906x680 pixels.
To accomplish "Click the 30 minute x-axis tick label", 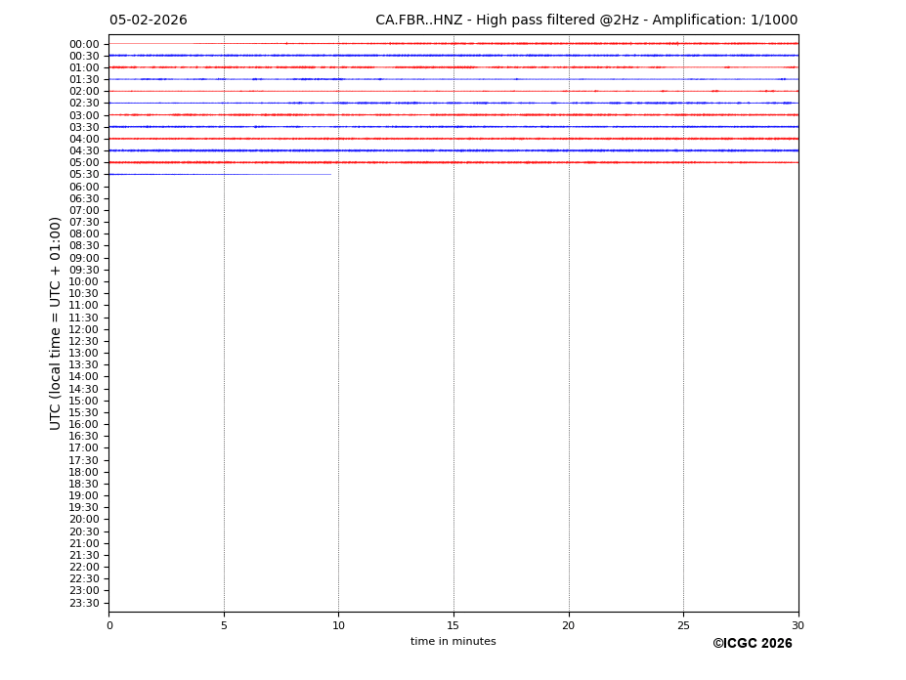I will 798,626.
